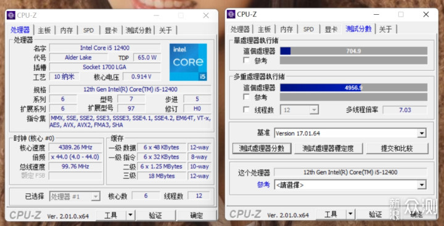Click the 參考 link label in blue
Viewport: 444px width, 226px height.
click(x=263, y=185)
